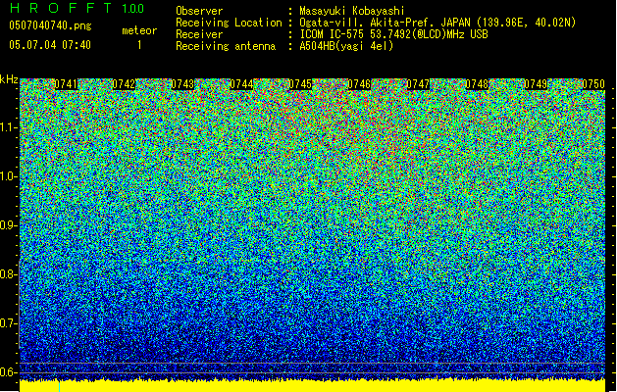Screen dimensions: 617x392
Task: Click the 0.7 kHz axis label
Action: (x=8, y=323)
